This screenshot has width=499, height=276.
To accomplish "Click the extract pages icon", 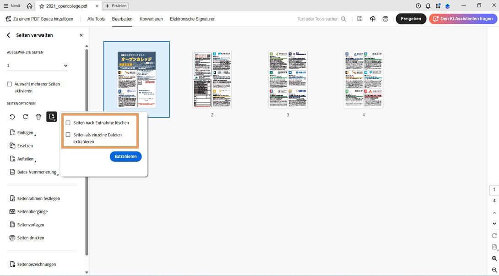I will pos(52,116).
